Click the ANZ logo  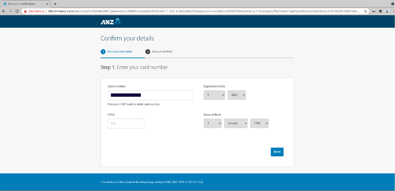(x=110, y=21)
